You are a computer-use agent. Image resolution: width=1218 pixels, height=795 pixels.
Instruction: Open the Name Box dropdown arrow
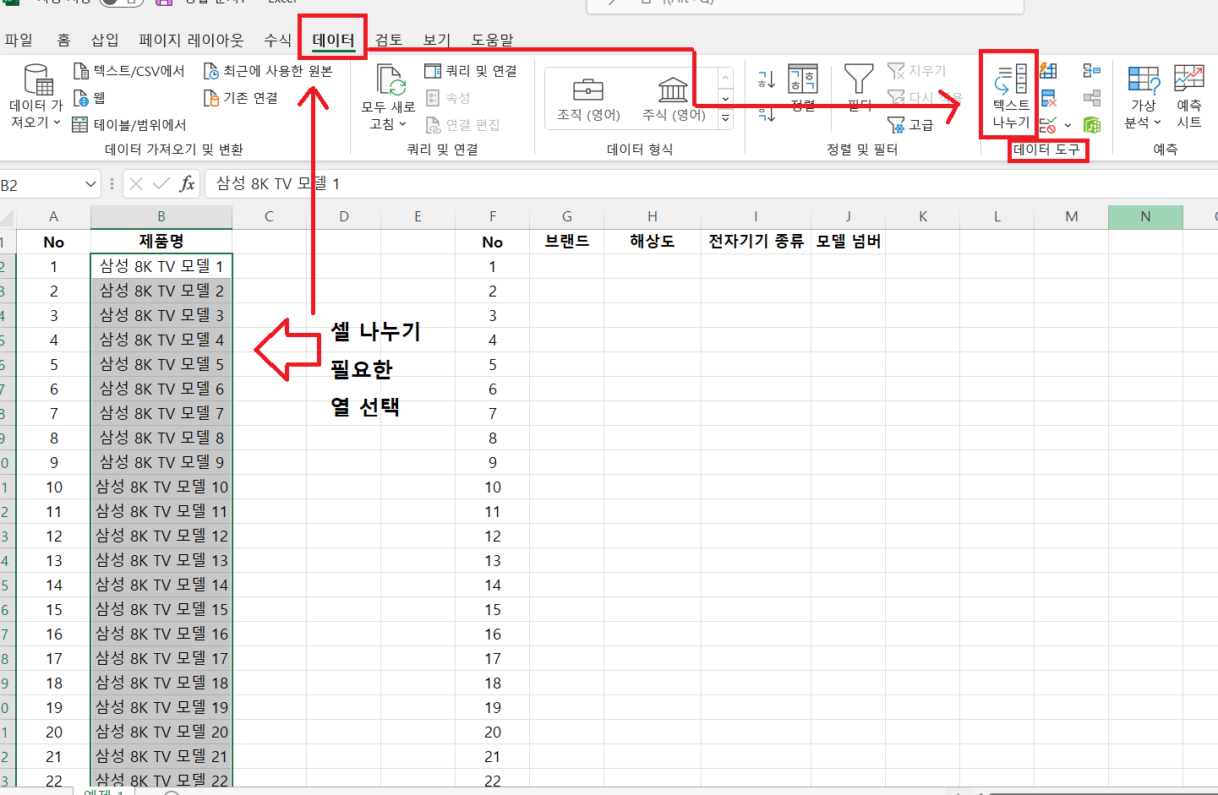(90, 184)
